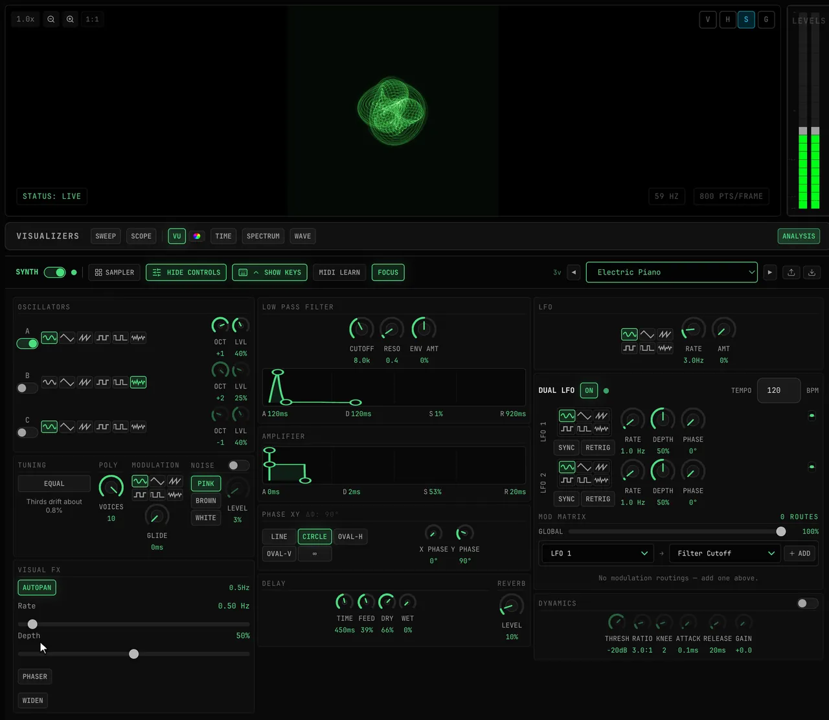Select triangle wave for oscillator C
The width and height of the screenshot is (829, 720).
pyautogui.click(x=67, y=427)
